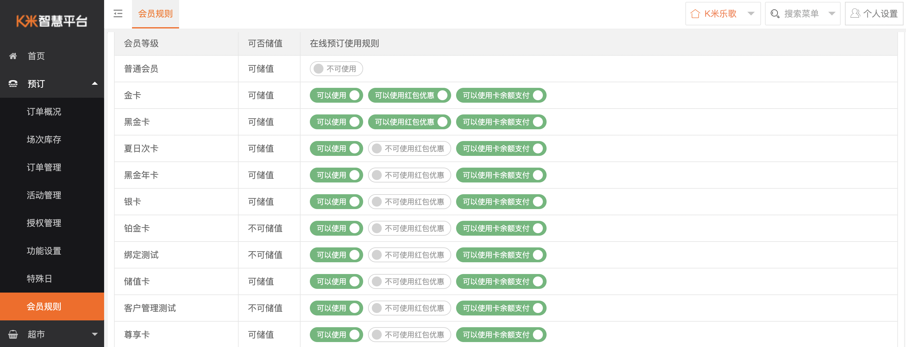This screenshot has width=906, height=347.
Task: Toggle 金卡 可以使用红包优惠 switch
Action: (409, 95)
